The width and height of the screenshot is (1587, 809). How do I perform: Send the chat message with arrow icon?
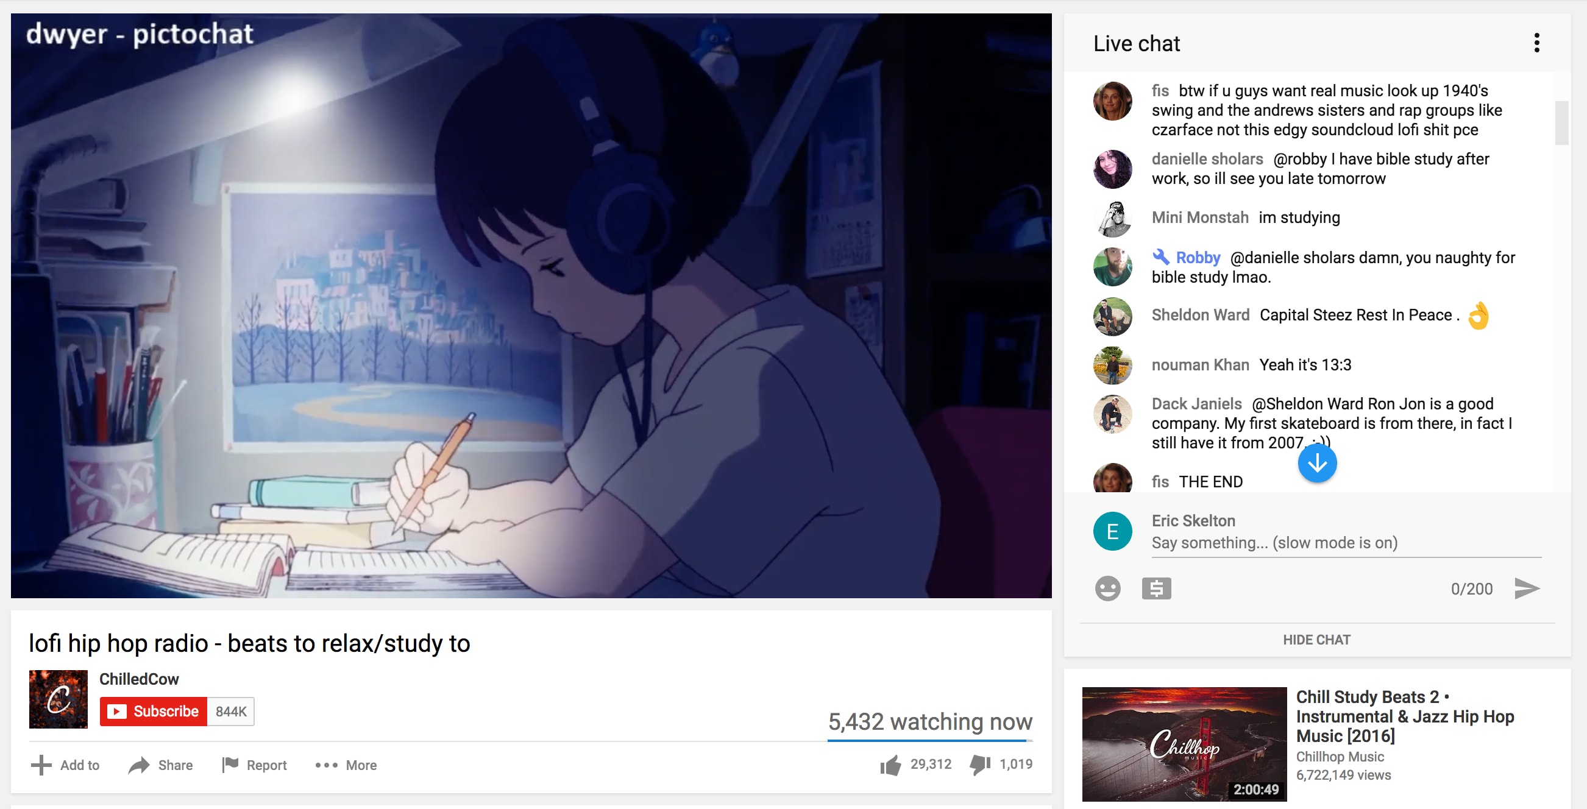tap(1527, 588)
